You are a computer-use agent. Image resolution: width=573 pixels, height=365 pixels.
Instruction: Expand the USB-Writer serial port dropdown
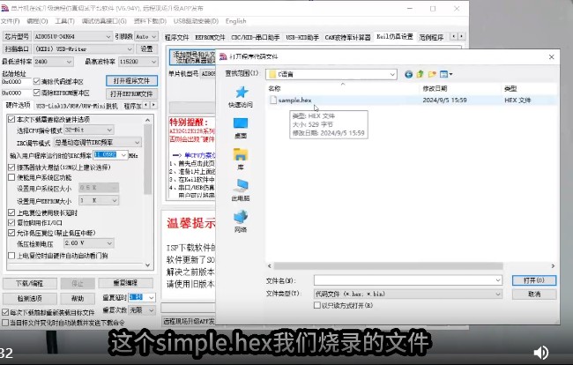click(x=130, y=49)
